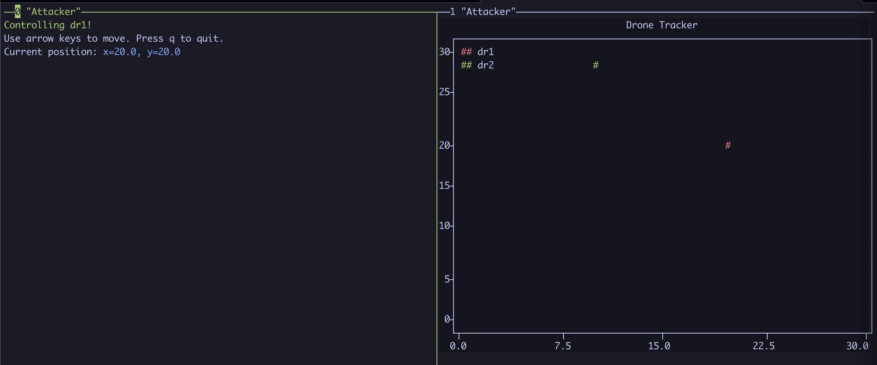Click the y-axis label 0

(x=447, y=319)
